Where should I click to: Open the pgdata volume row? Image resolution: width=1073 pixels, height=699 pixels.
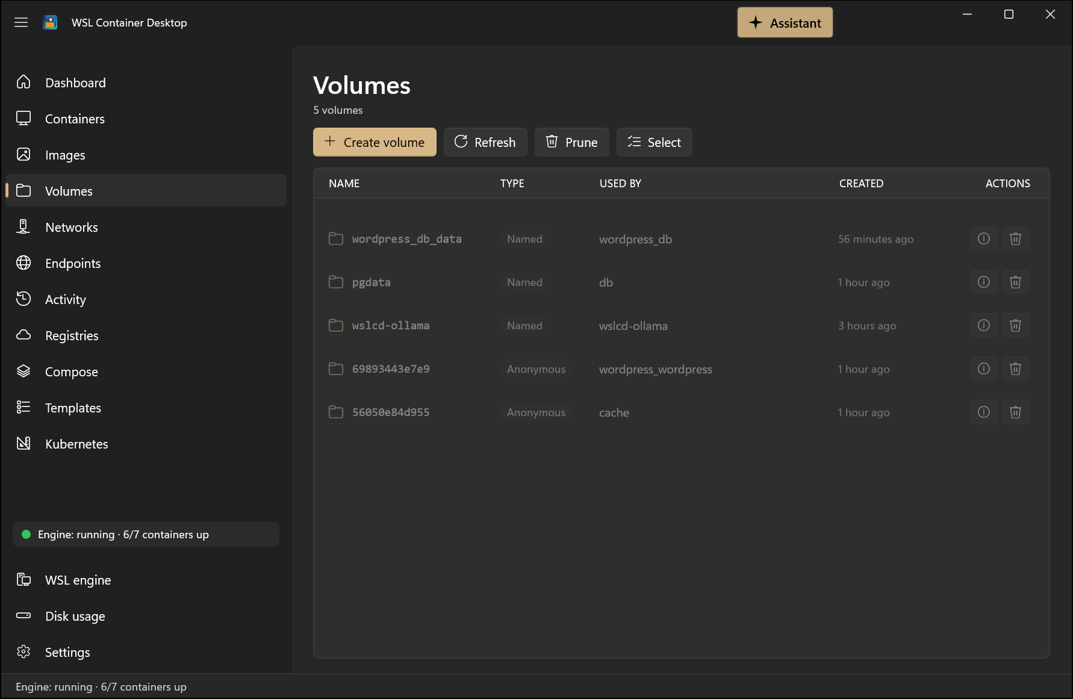(x=681, y=282)
